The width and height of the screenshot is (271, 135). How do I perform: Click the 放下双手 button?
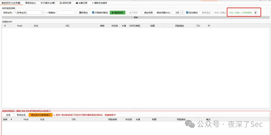(x=133, y=13)
